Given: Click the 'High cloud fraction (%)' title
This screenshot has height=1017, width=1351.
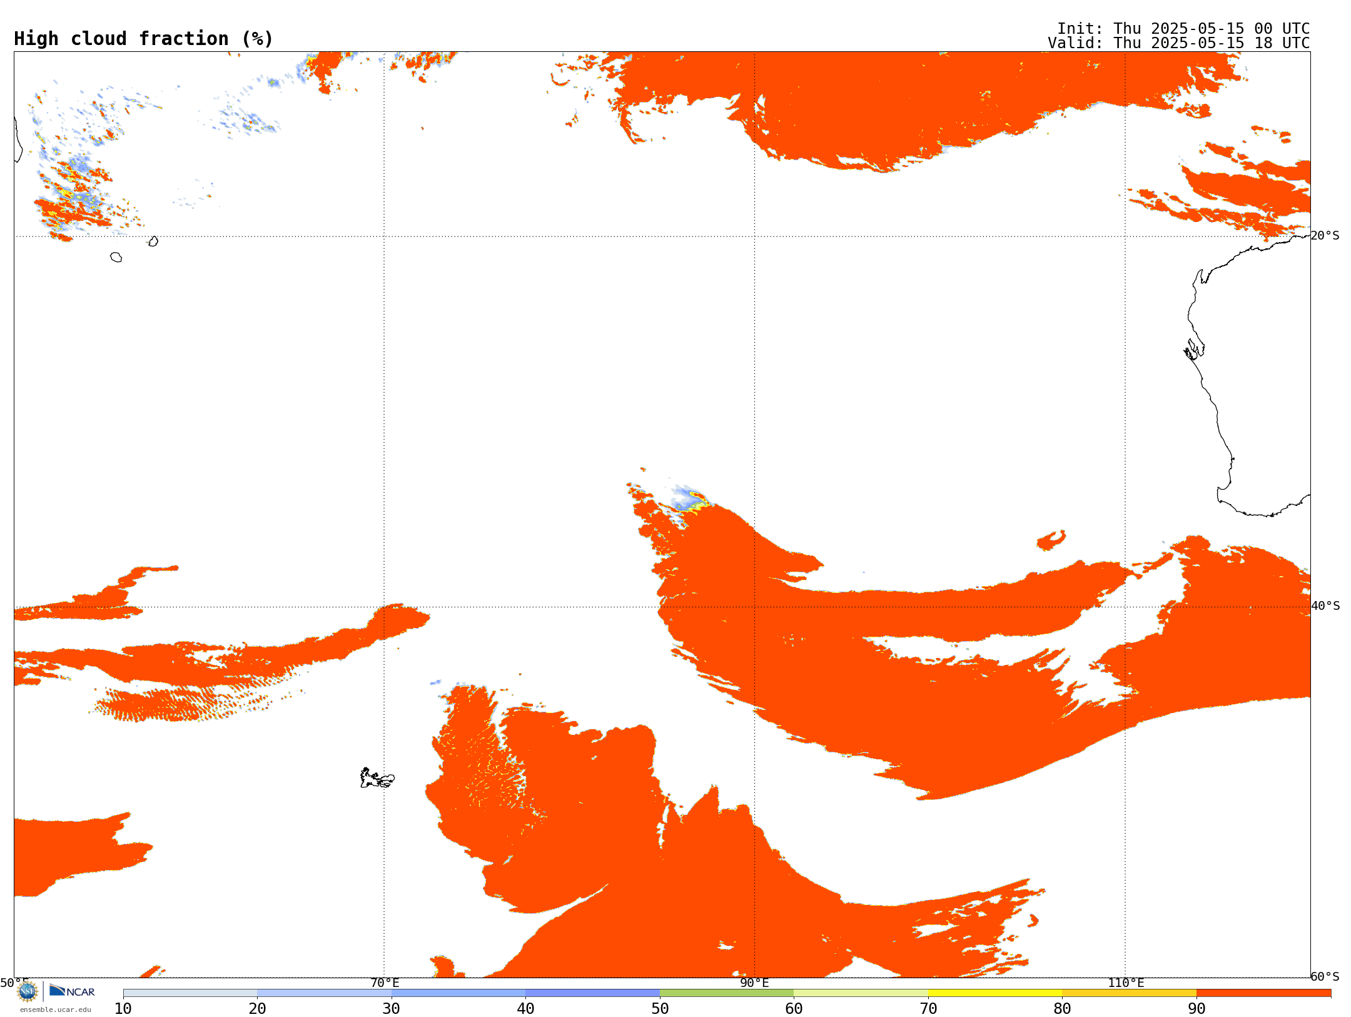Looking at the screenshot, I should coord(144,39).
